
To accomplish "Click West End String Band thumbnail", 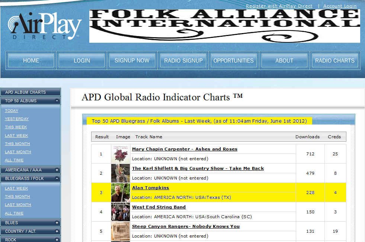I will [120, 212].
